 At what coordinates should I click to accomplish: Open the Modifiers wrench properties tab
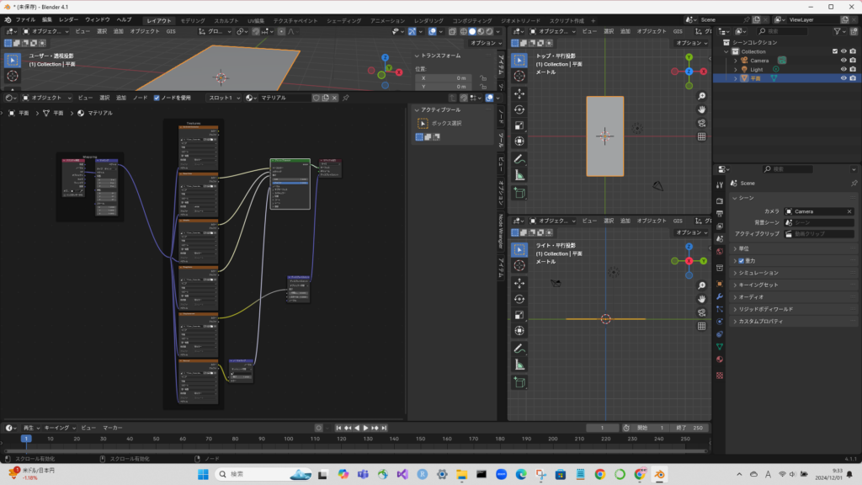coord(720,297)
